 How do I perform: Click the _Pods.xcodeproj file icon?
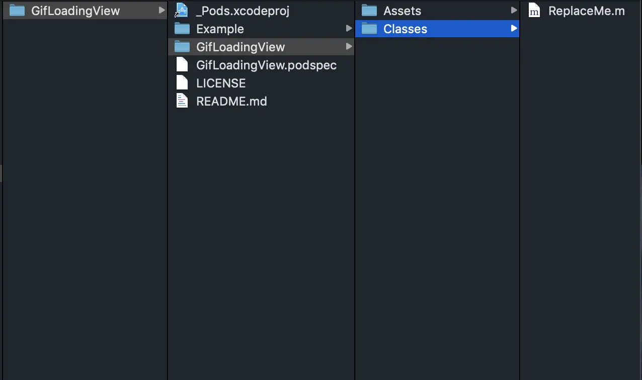tap(182, 11)
